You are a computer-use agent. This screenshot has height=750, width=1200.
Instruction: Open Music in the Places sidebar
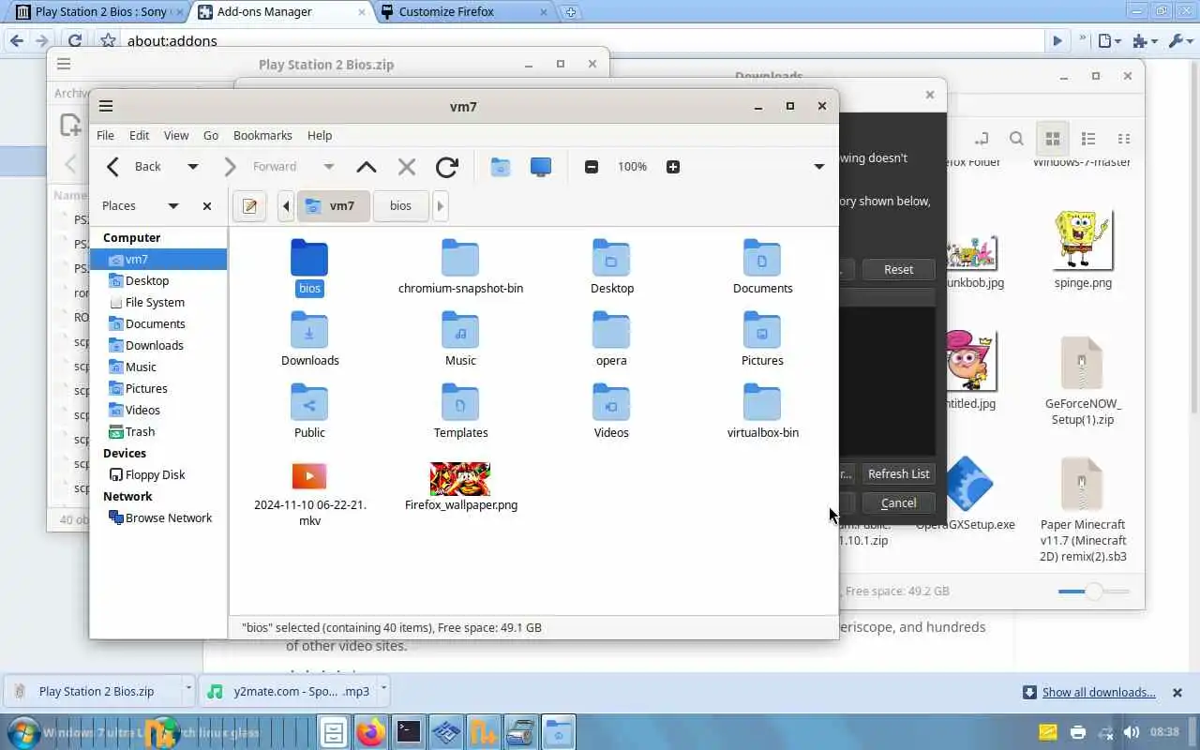click(141, 367)
